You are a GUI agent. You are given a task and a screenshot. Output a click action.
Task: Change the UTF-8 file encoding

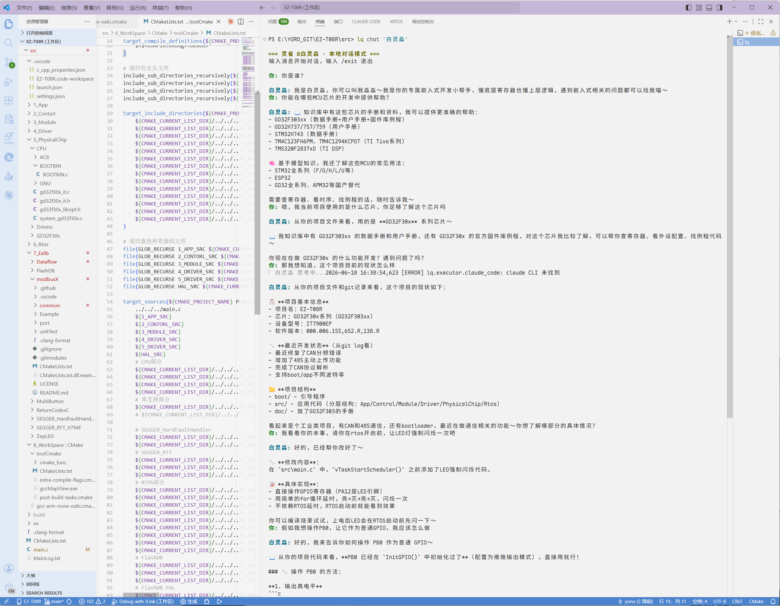720,602
